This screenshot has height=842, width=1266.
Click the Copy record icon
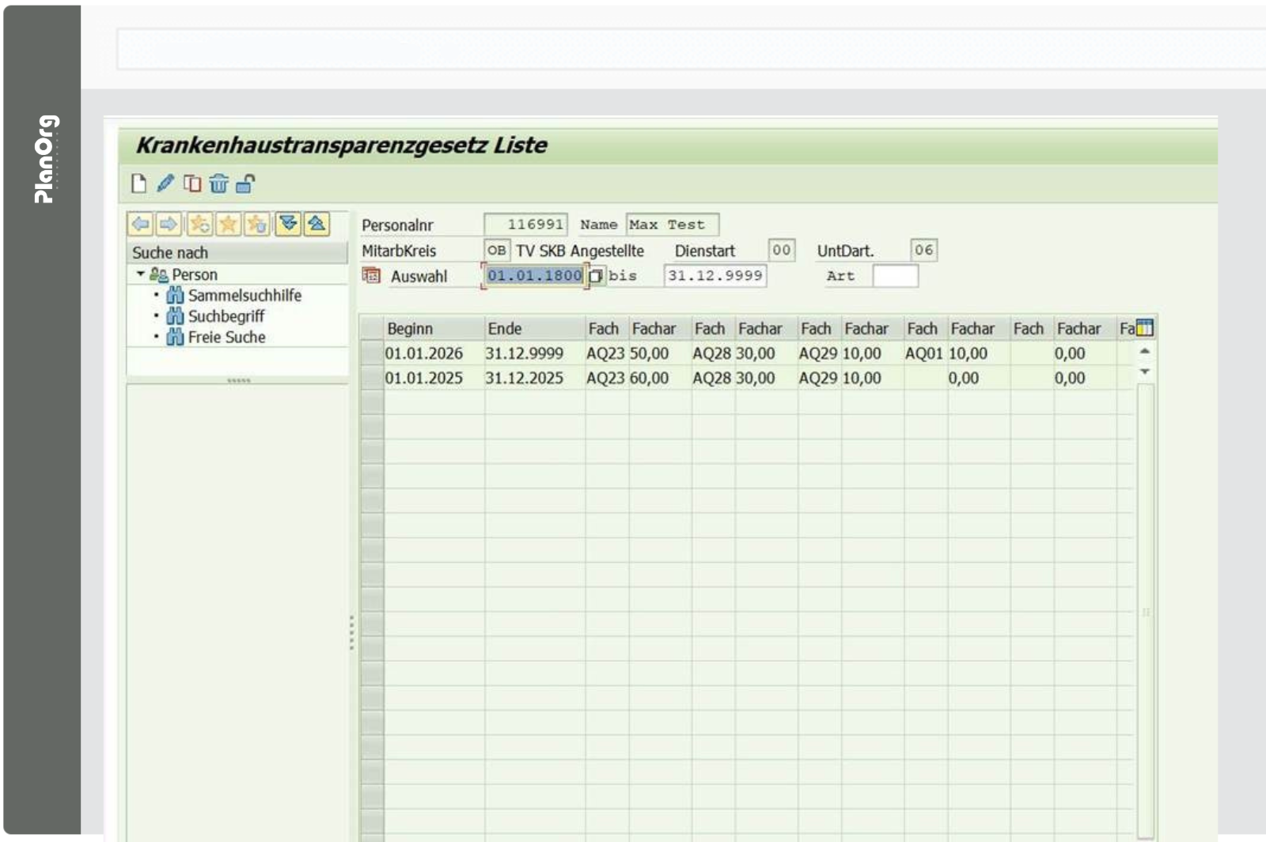(x=192, y=184)
